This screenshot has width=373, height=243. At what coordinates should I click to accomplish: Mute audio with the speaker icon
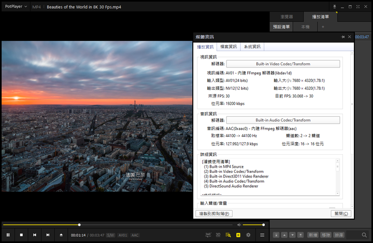[x=239, y=225]
